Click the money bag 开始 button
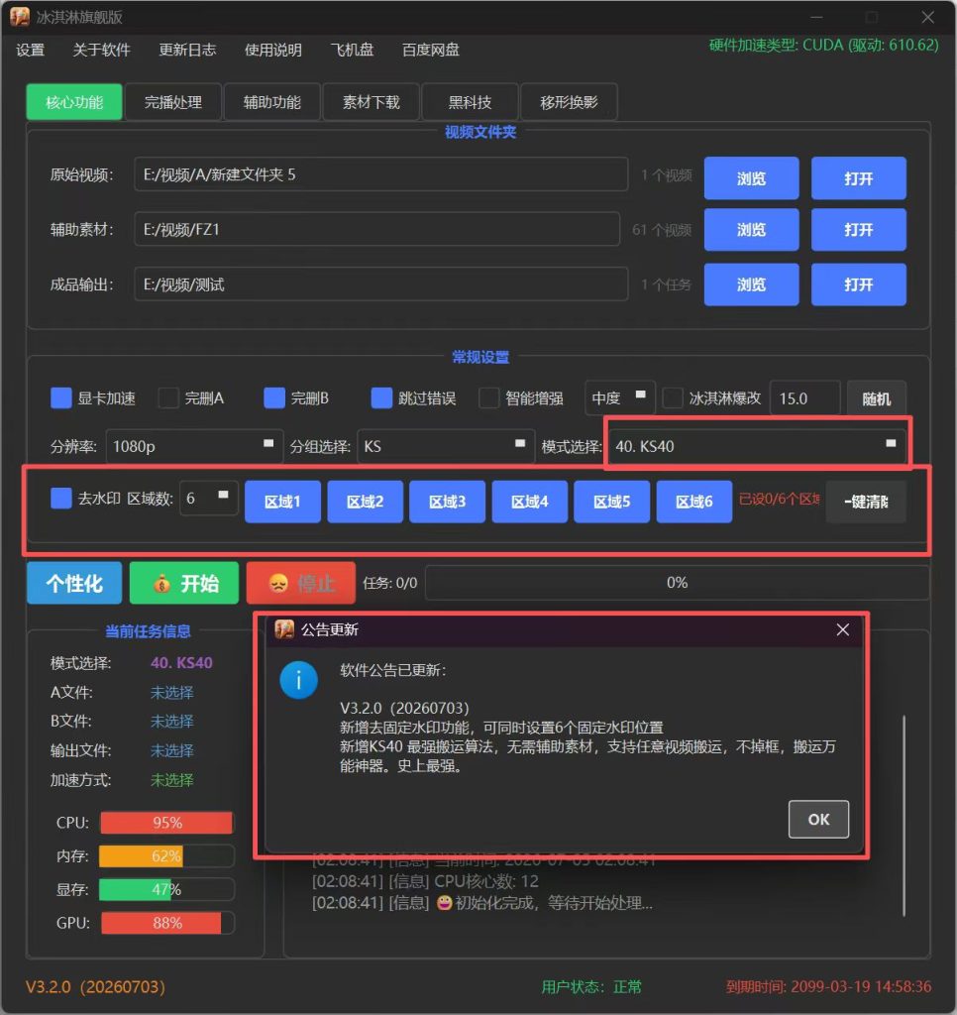This screenshot has width=957, height=1015. tap(184, 583)
